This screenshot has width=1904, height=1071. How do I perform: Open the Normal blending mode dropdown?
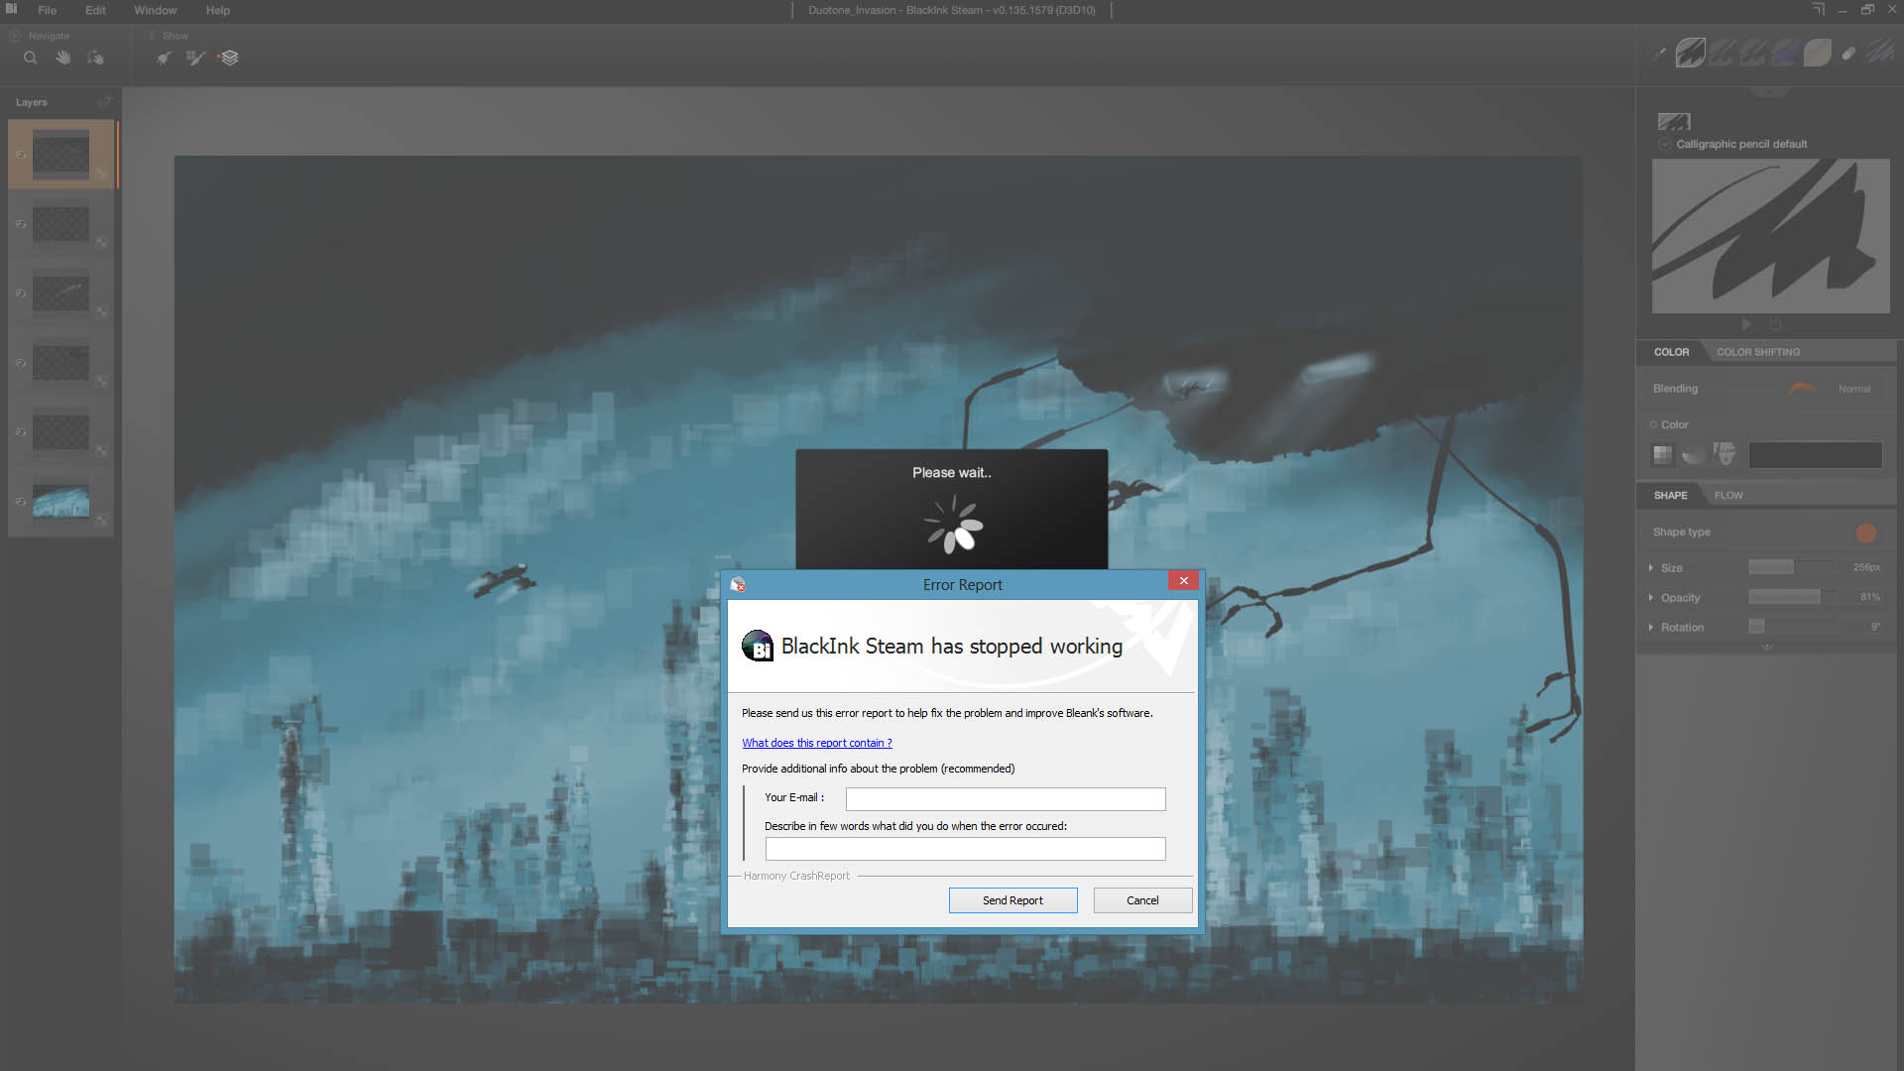[1853, 389]
